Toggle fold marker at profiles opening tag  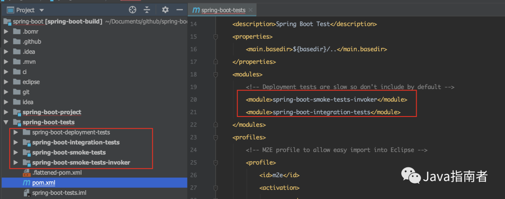click(216, 137)
